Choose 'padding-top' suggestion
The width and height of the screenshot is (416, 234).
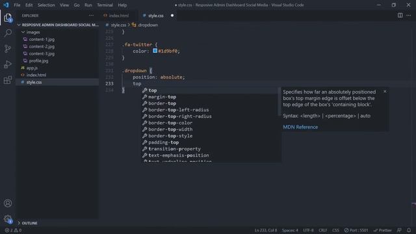209,142
